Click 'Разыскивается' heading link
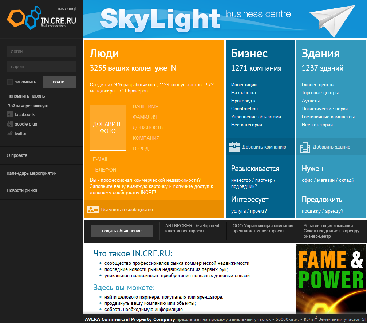Screen dimensions: 367x323 tap(255, 169)
